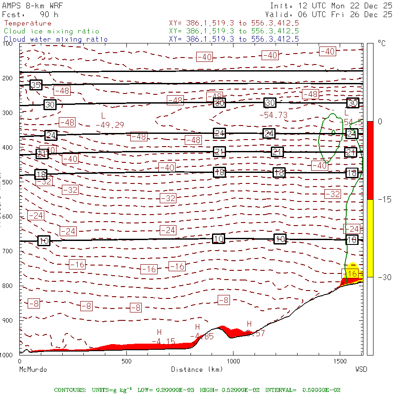The image size is (395, 395).
Task: Click the '500' tick on distance axis
Action: [126, 361]
